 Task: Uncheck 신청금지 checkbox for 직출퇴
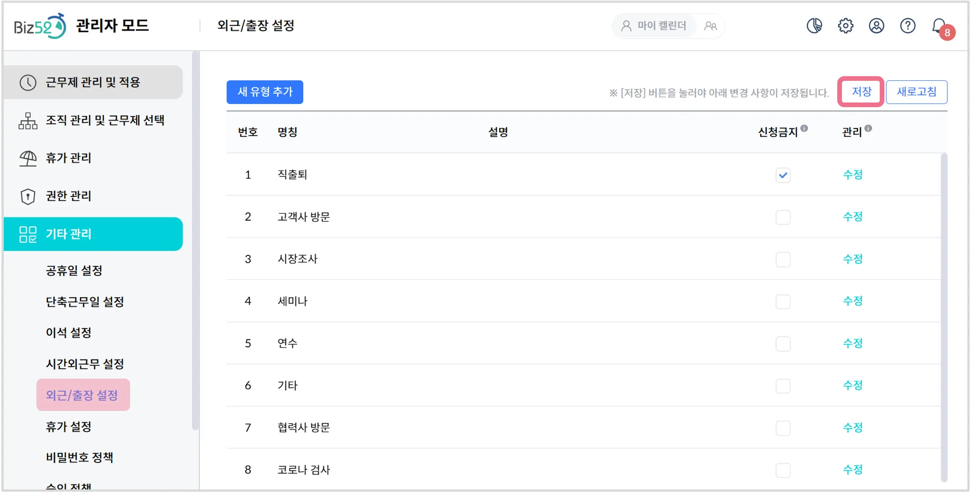tap(783, 175)
